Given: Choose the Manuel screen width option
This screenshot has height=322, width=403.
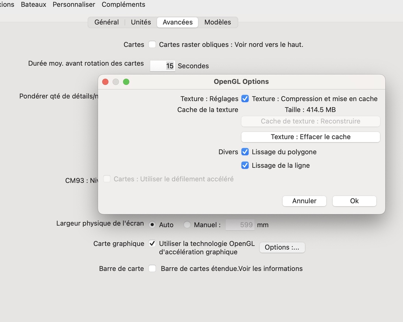Looking at the screenshot, I should [x=187, y=225].
